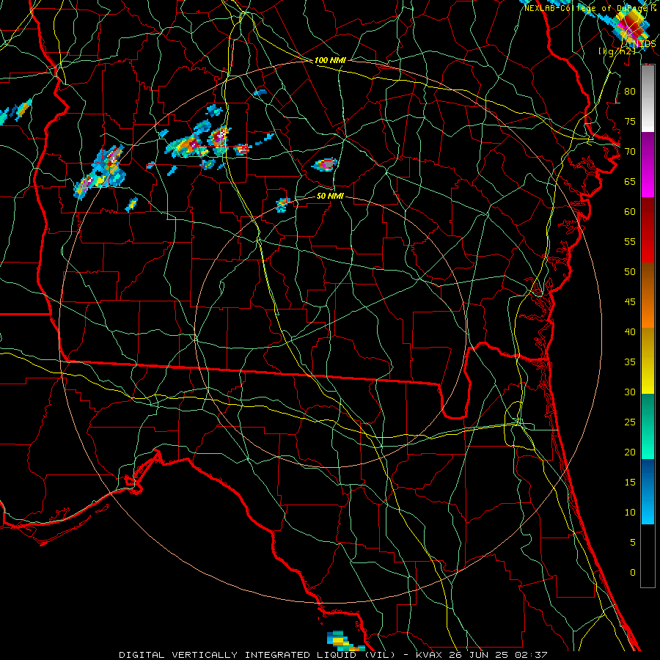The image size is (660, 660).
Task: Select the 0 value on the scale
Action: (633, 573)
